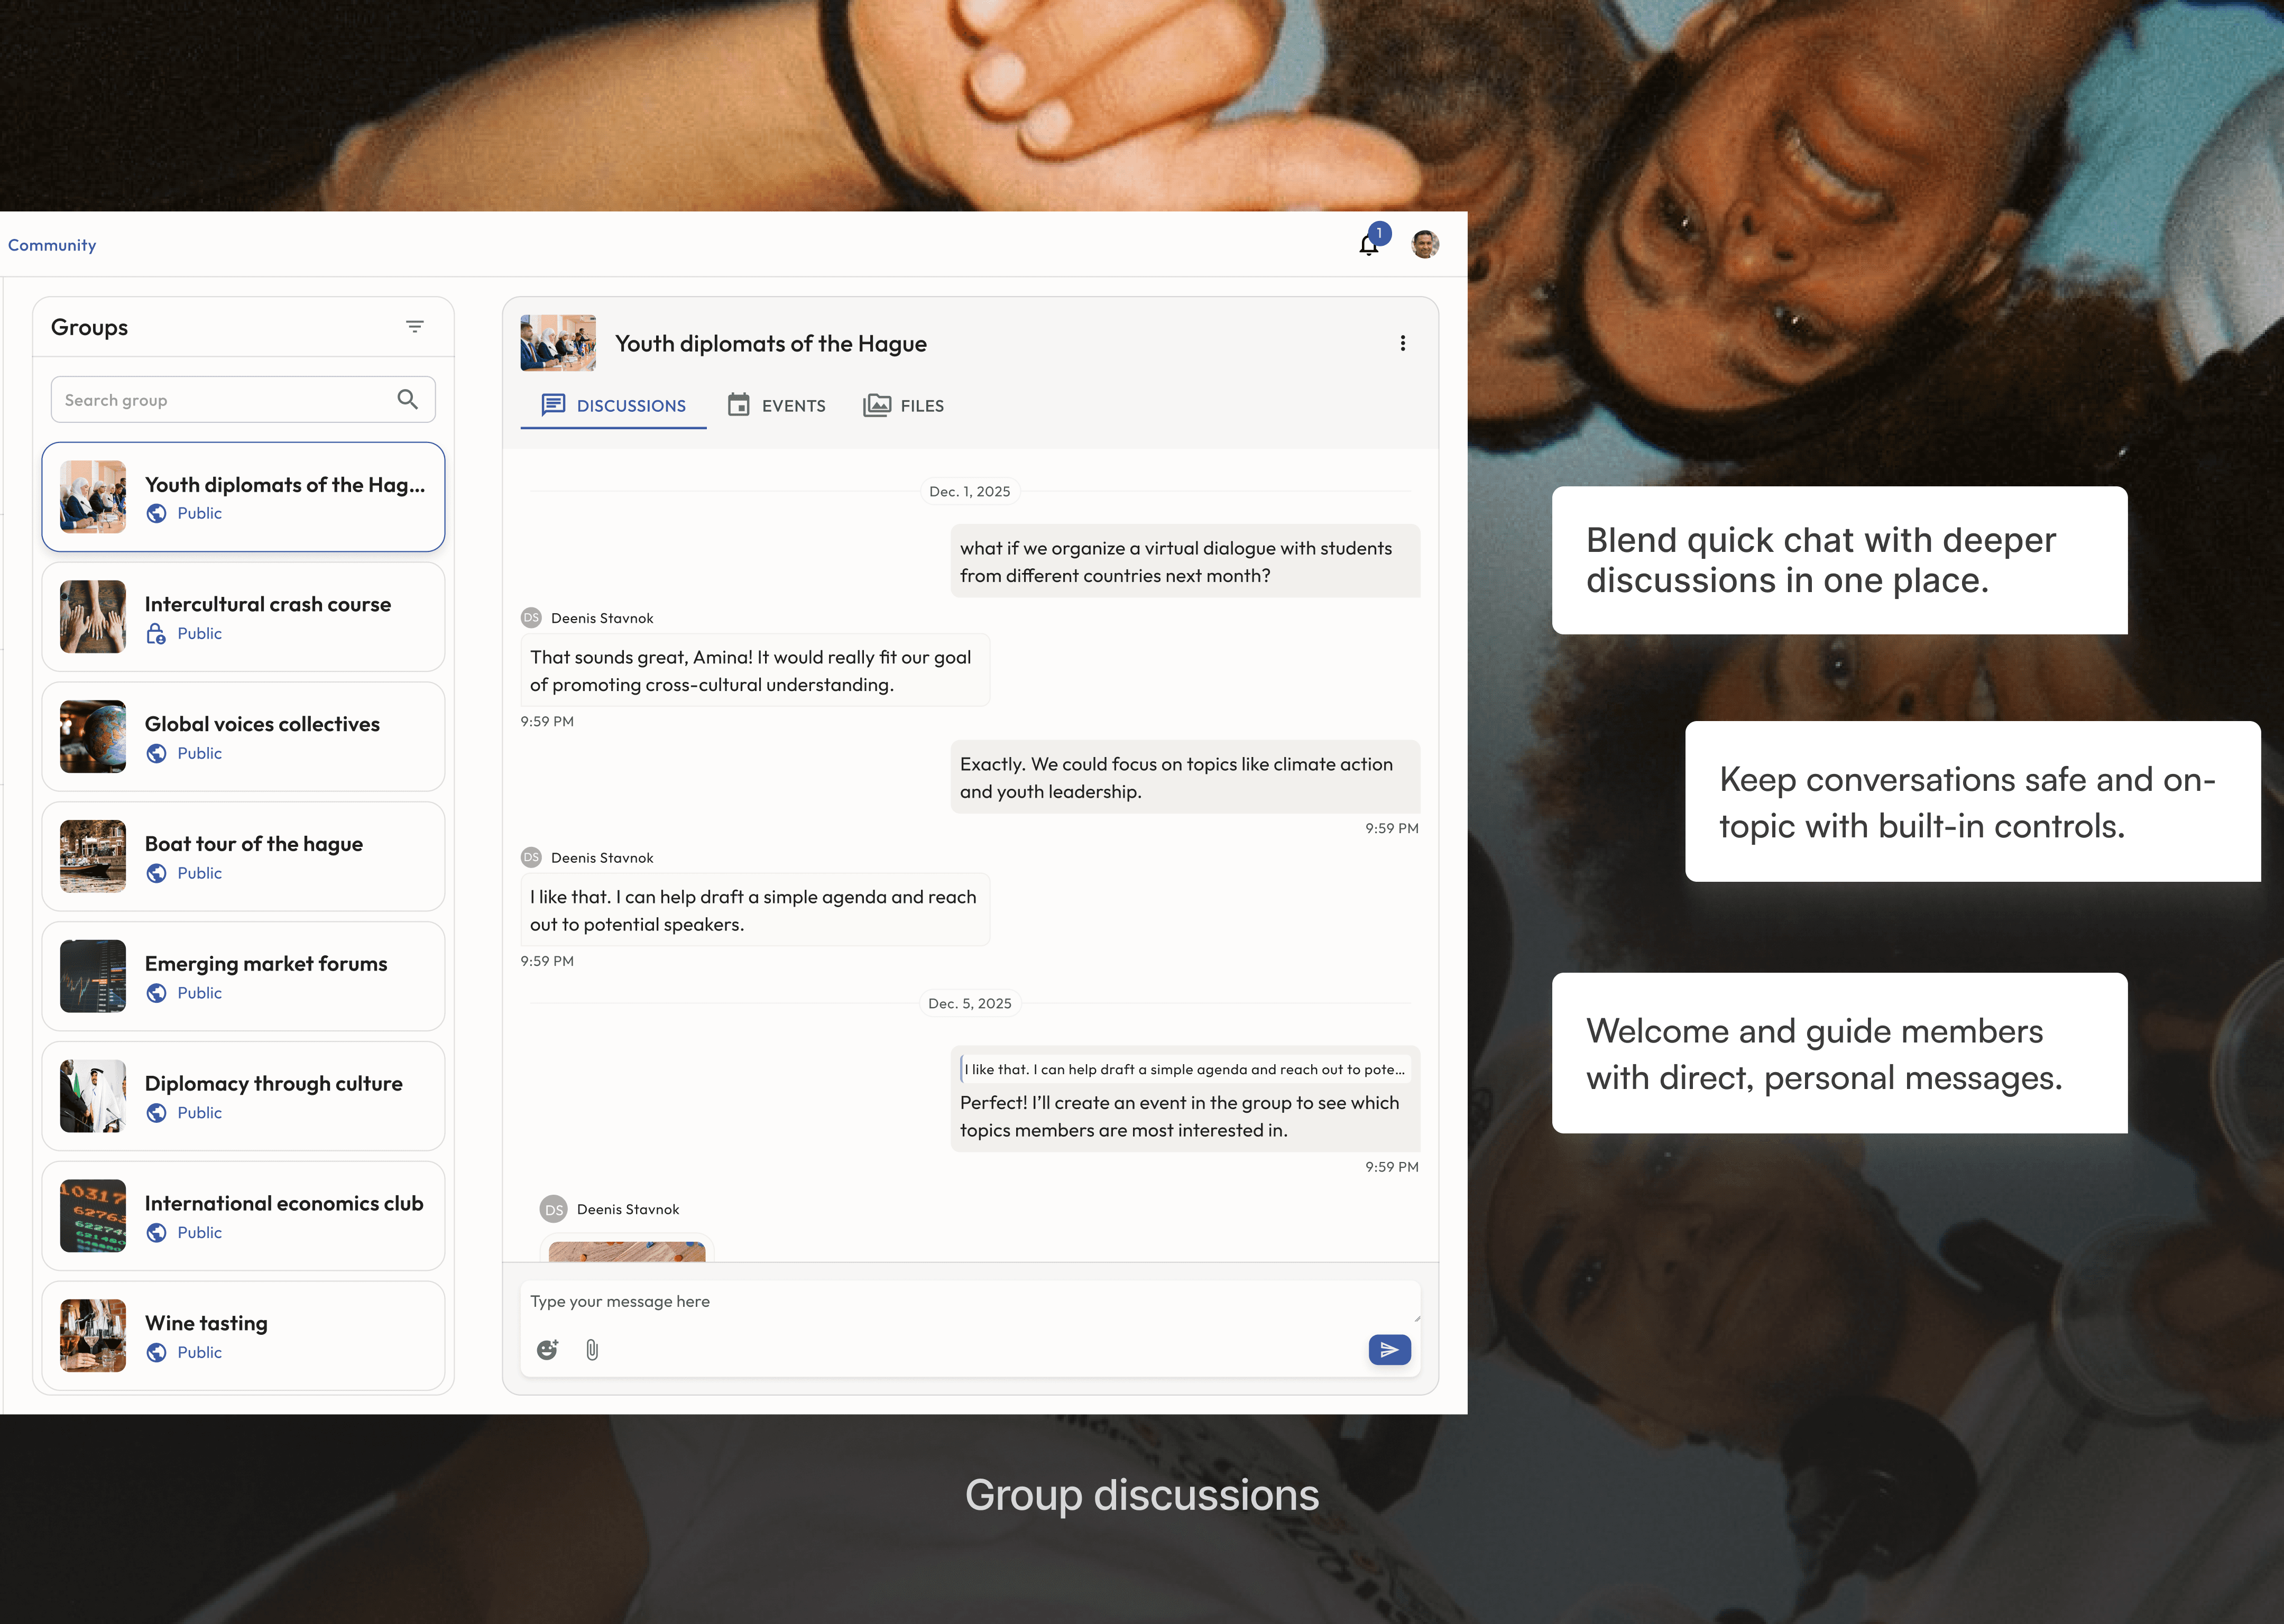Switch to the Events tab

pos(777,406)
